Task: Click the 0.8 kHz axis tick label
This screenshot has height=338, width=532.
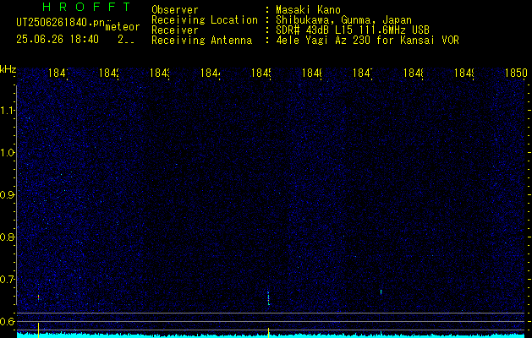Action: 8,237
